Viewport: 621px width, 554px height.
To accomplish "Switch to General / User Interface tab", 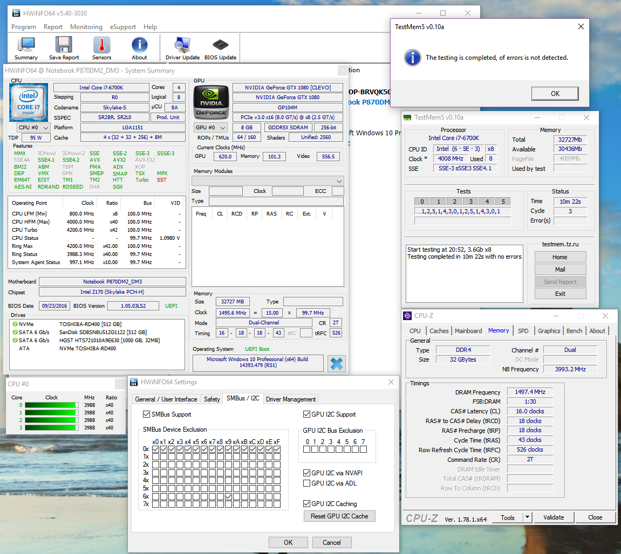I will [x=166, y=399].
